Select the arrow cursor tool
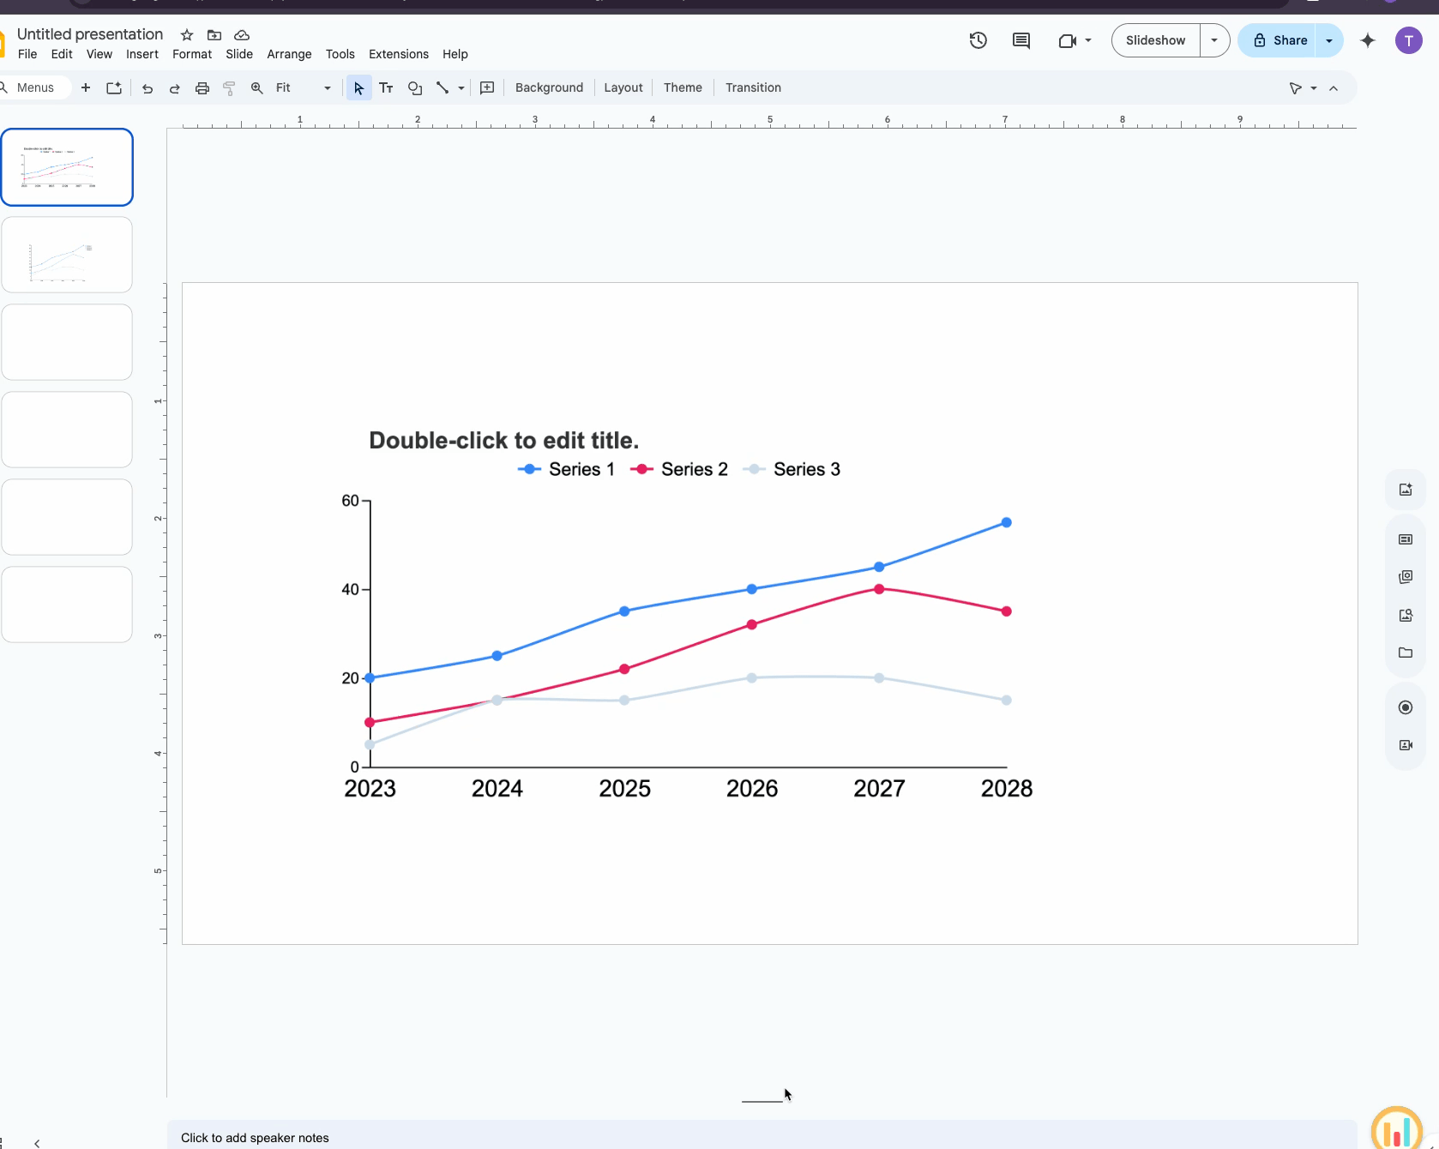1439x1149 pixels. (359, 88)
